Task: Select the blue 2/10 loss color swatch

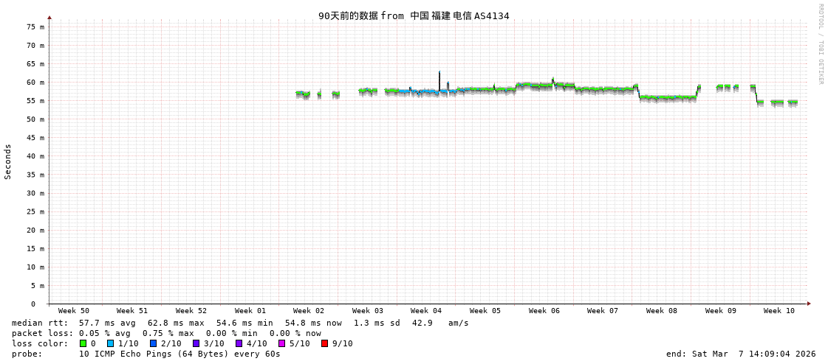Action: 154,343
